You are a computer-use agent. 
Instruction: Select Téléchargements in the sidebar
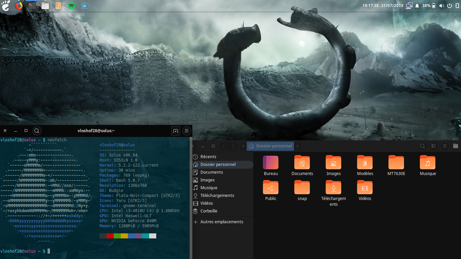(x=217, y=196)
